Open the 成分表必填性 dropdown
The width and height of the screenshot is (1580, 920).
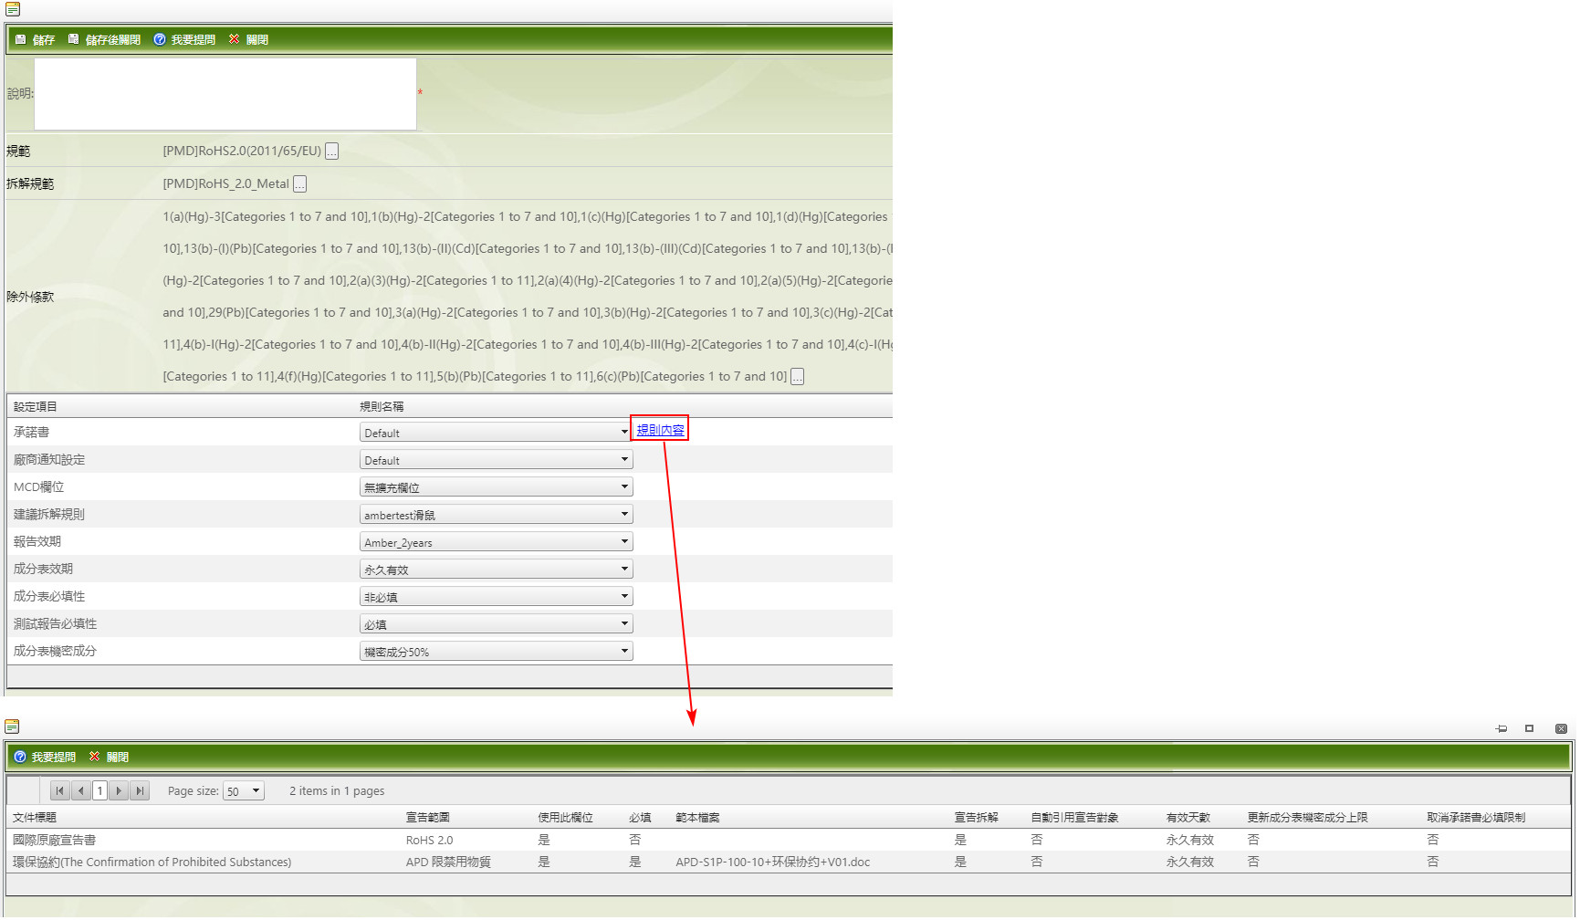[496, 597]
